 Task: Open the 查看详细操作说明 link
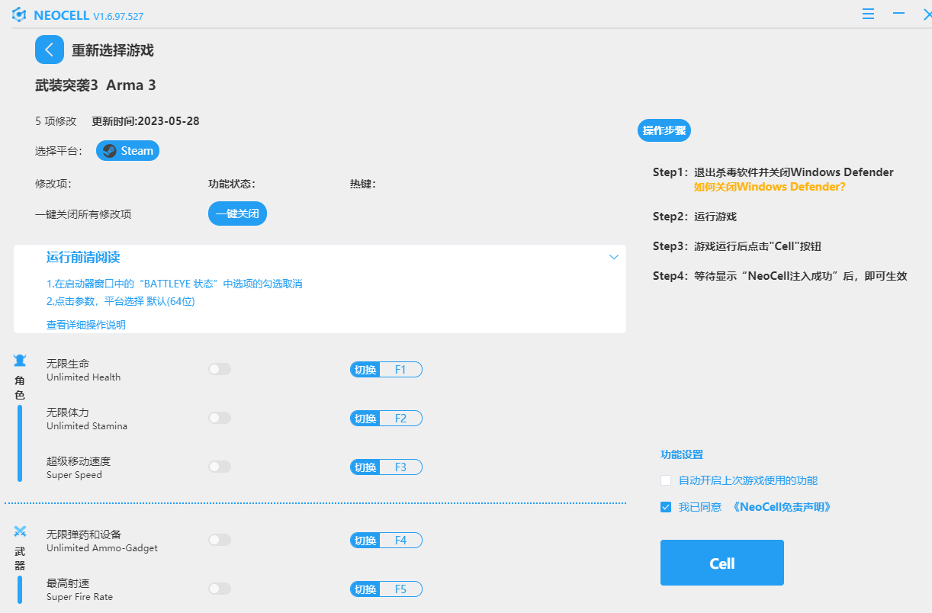coord(86,325)
